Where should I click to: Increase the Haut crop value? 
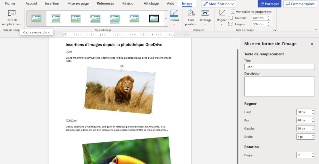click(313, 110)
